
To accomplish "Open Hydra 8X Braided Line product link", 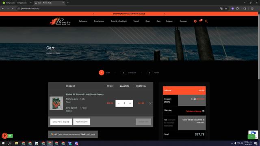I will (x=85, y=94).
